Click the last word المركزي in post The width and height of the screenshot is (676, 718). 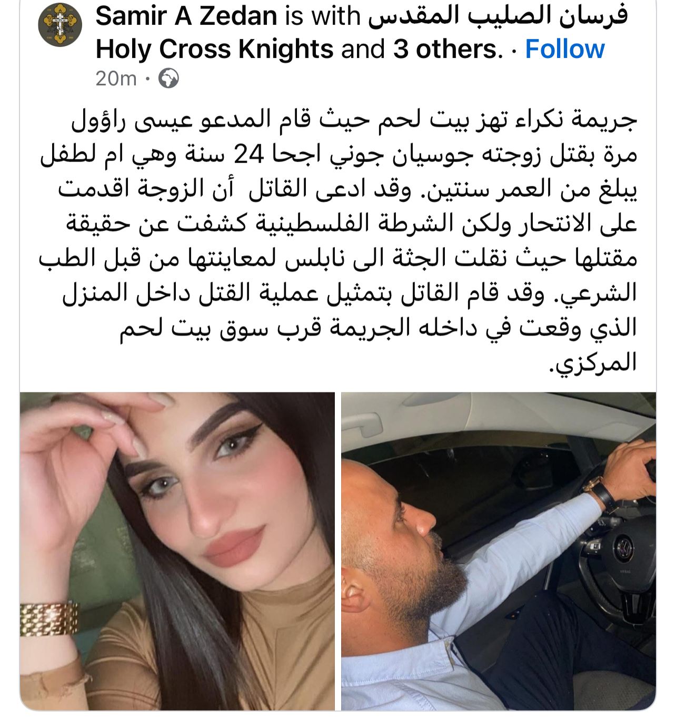click(593, 362)
